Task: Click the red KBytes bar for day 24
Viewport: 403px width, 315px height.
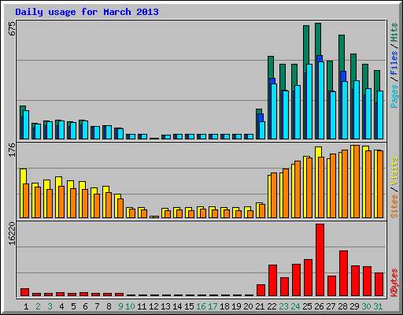Action: tap(296, 280)
